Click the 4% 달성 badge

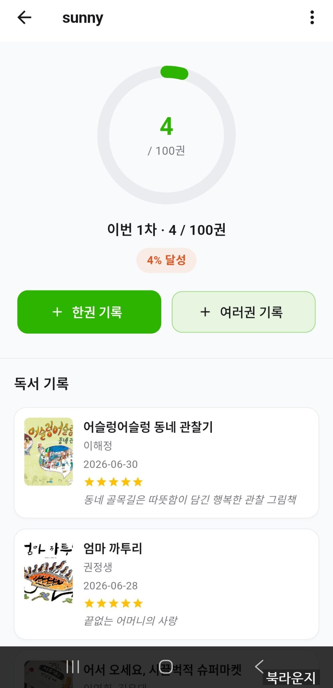(x=166, y=260)
